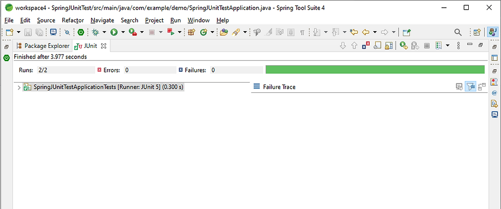Select the Java perspective button
This screenshot has width=501, height=209.
click(493, 32)
